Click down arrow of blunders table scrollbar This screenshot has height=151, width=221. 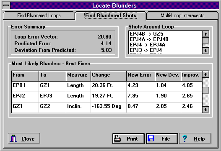click(205, 110)
